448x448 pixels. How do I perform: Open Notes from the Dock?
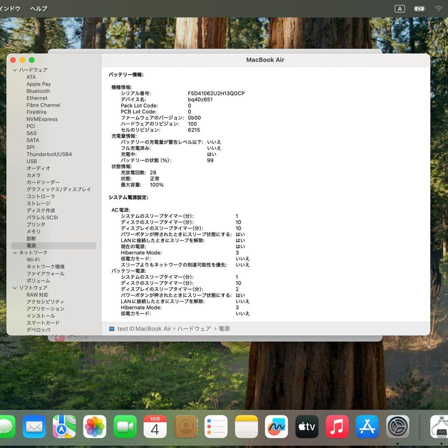tap(246, 426)
